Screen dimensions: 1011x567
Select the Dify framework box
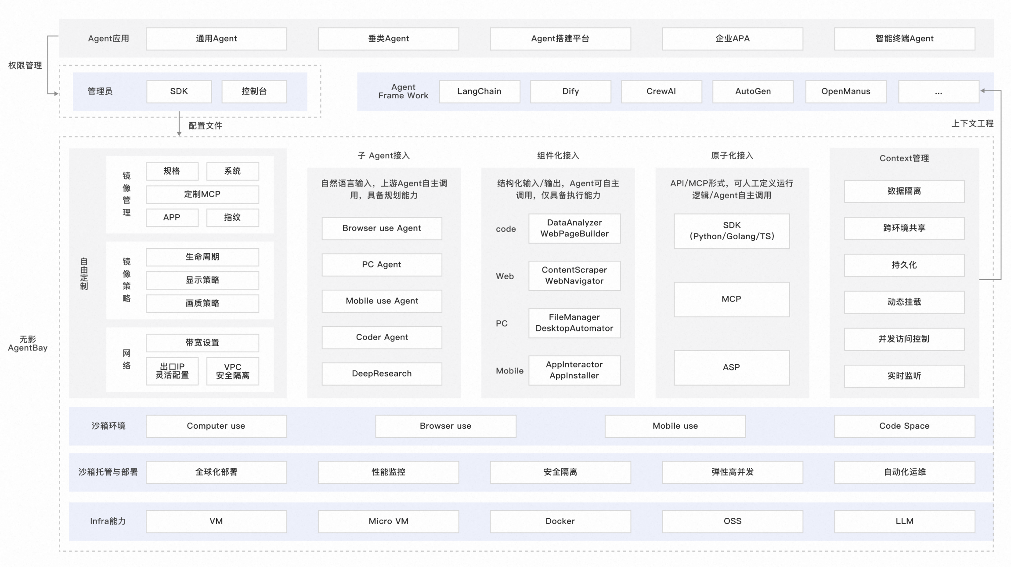570,91
